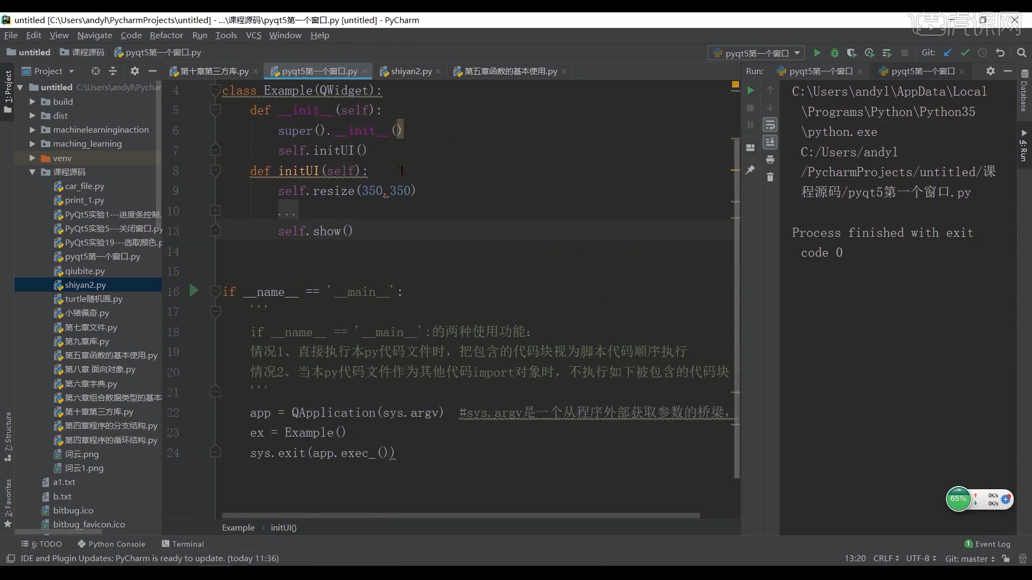Click the 65% memory indicator circle
The image size is (1032, 580).
(958, 499)
